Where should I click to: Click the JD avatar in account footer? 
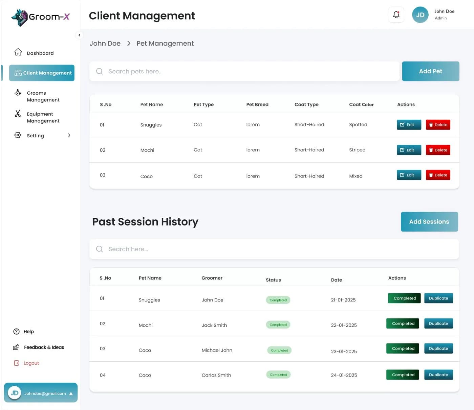(x=15, y=393)
